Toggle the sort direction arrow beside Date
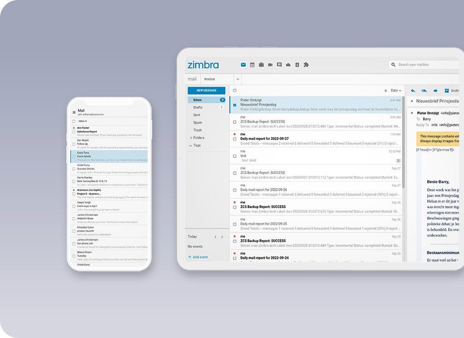This screenshot has width=464, height=338. coord(385,91)
